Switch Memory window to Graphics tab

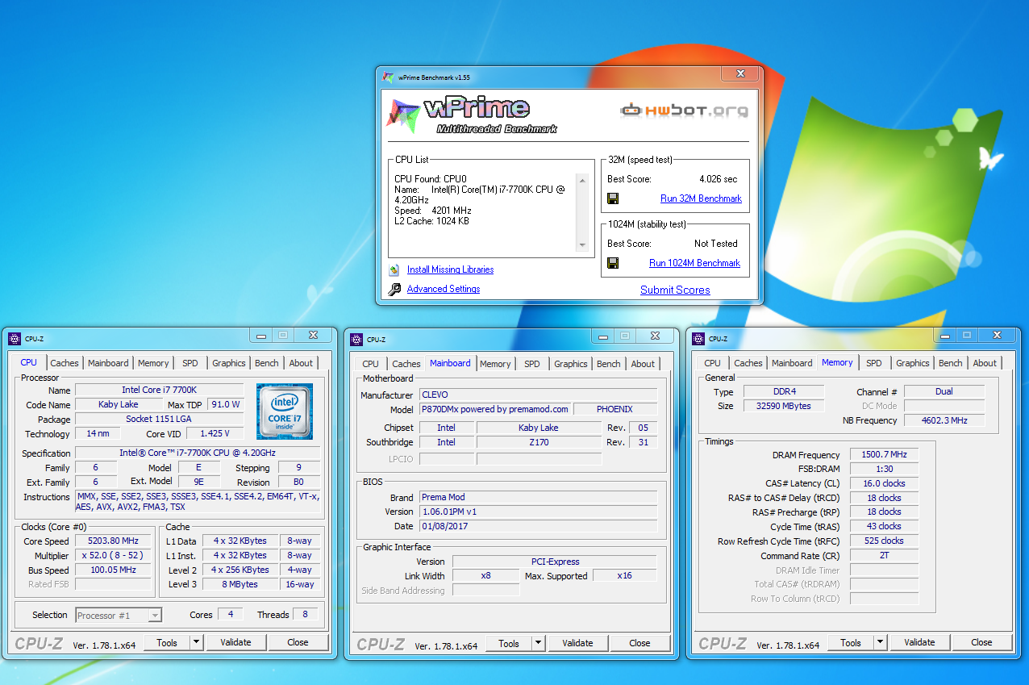pos(913,363)
